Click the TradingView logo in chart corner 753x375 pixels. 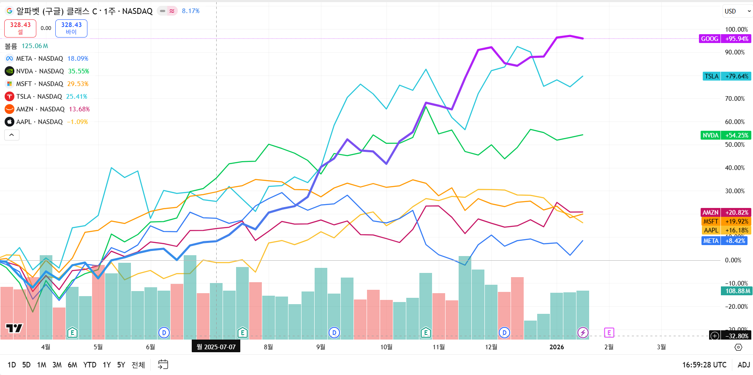[x=14, y=328]
